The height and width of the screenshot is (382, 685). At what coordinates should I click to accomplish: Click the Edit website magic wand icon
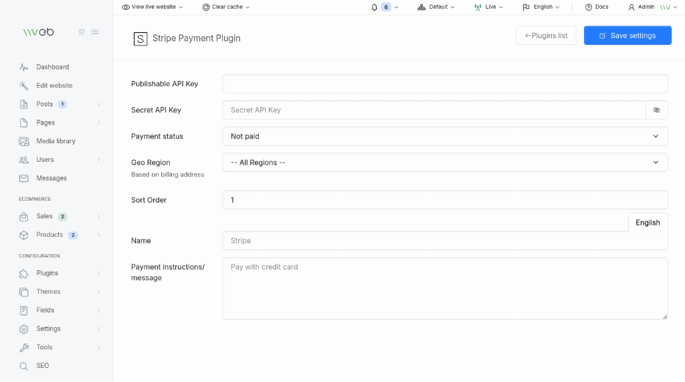tap(23, 86)
